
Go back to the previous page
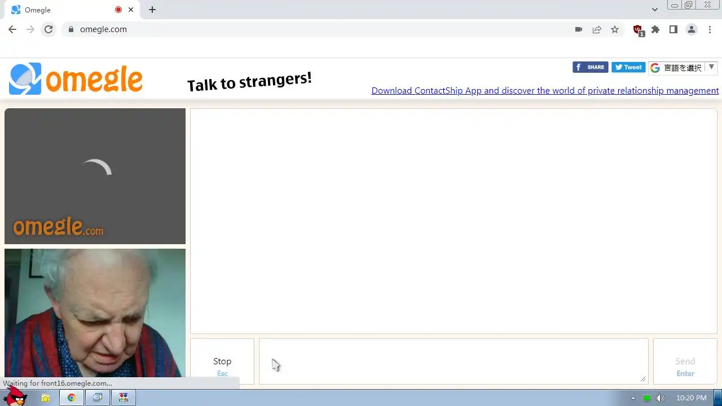(x=12, y=29)
